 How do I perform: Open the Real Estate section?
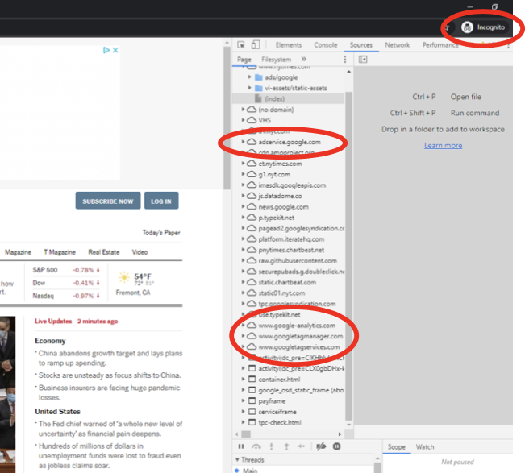tap(104, 252)
